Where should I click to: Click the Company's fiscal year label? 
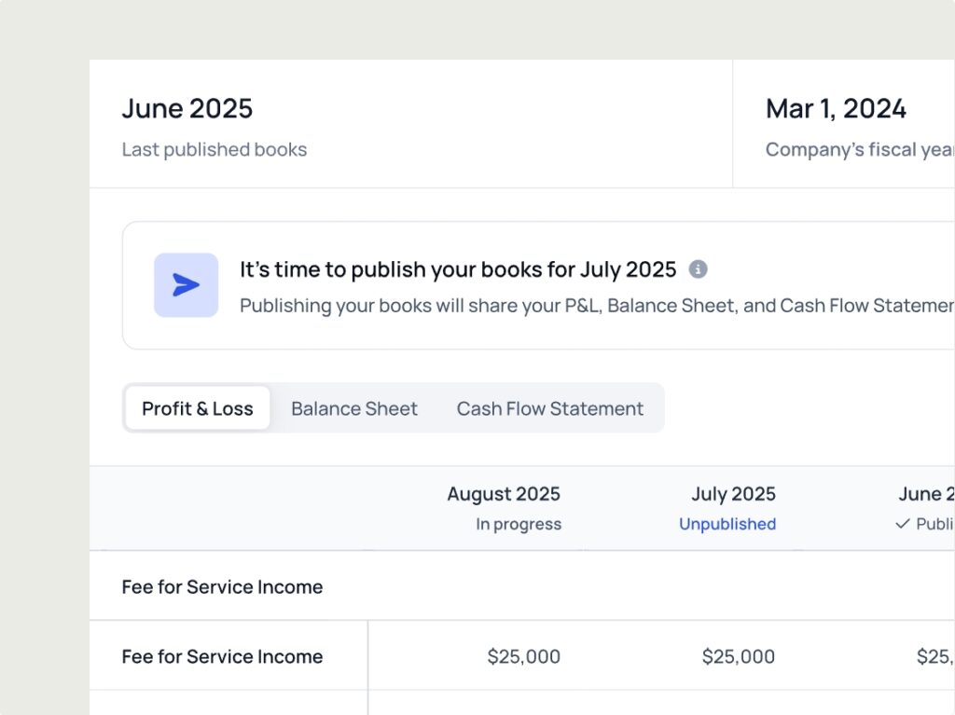(859, 149)
